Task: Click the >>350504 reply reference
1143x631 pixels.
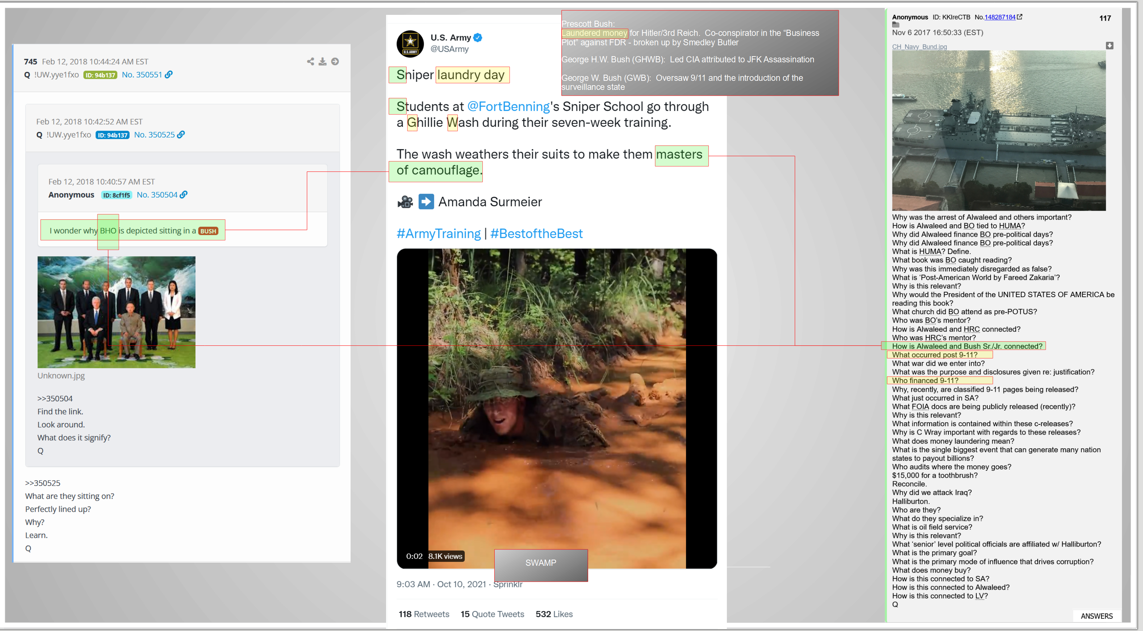Action: [x=55, y=398]
